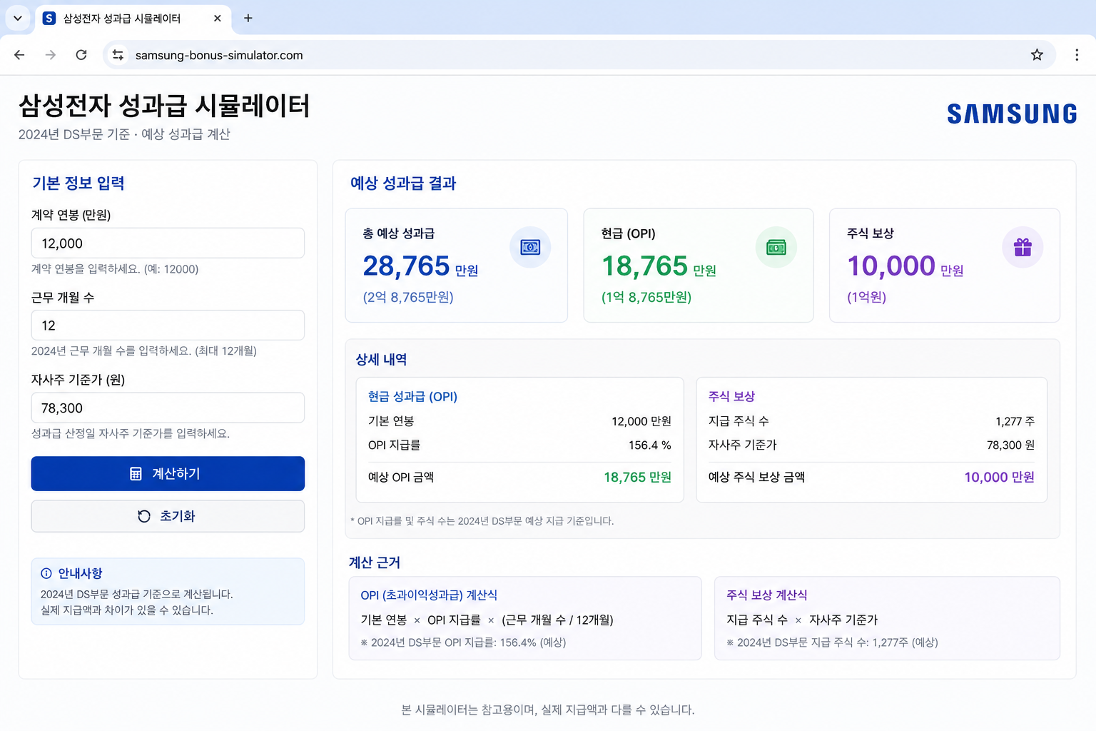Click the (2억 8,765만원) text
This screenshot has height=731, width=1096.
pyautogui.click(x=408, y=297)
